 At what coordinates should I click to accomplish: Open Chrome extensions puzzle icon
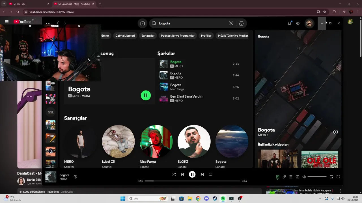point(334,12)
